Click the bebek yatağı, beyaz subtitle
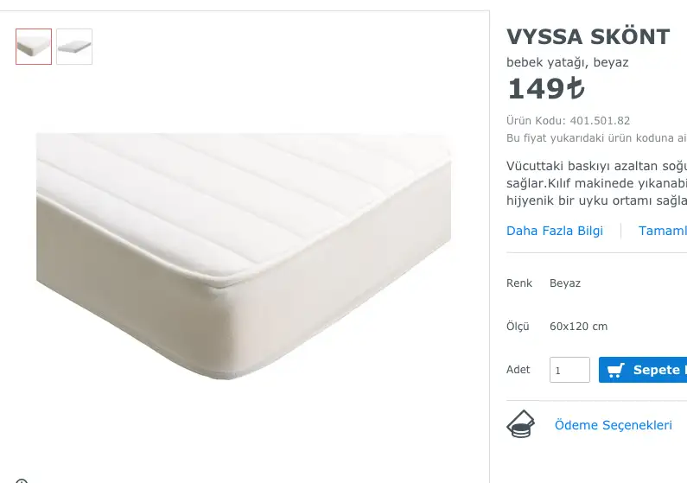 coord(568,62)
